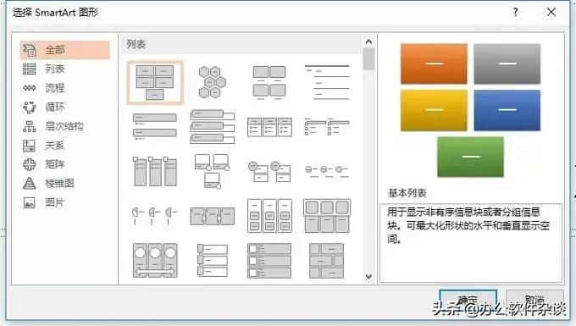Select the continuous picture list with arrow
The height and width of the screenshot is (326, 576).
tap(155, 260)
